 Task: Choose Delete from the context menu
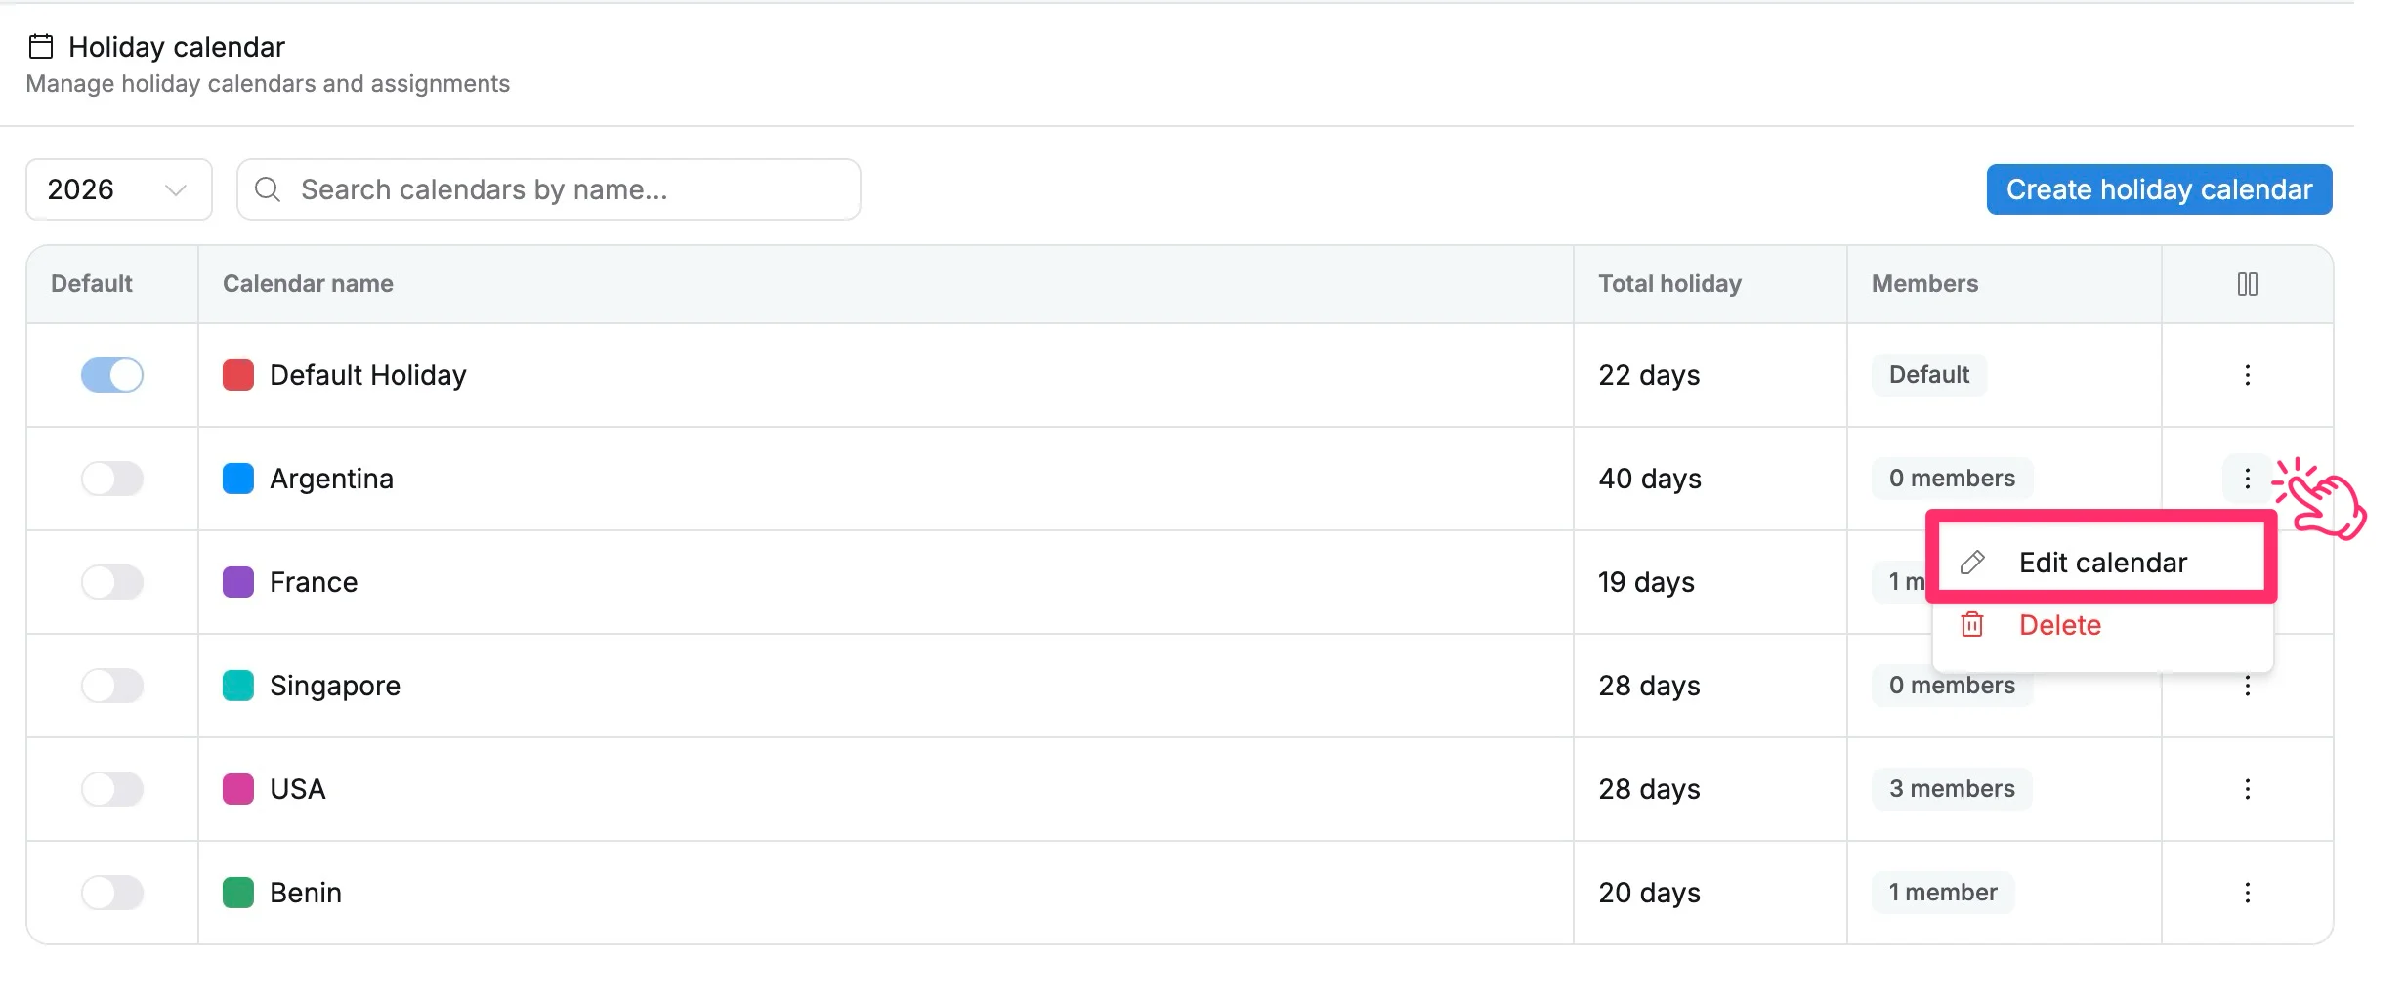click(x=2102, y=625)
